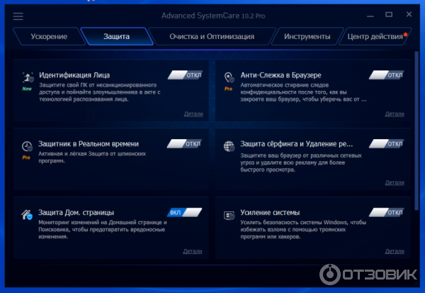
Task: Open the hamburger menu in the title bar
Action: 18,16
